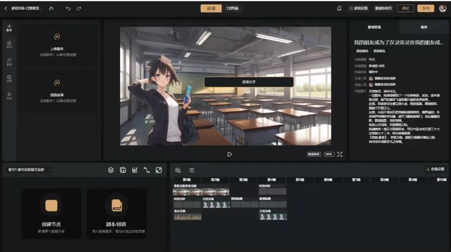Go back using the top-left arrow
Viewport: 451px width, 252px height.
(x=6, y=8)
